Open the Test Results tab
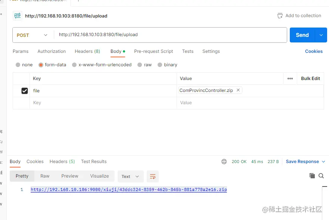 pyautogui.click(x=94, y=162)
